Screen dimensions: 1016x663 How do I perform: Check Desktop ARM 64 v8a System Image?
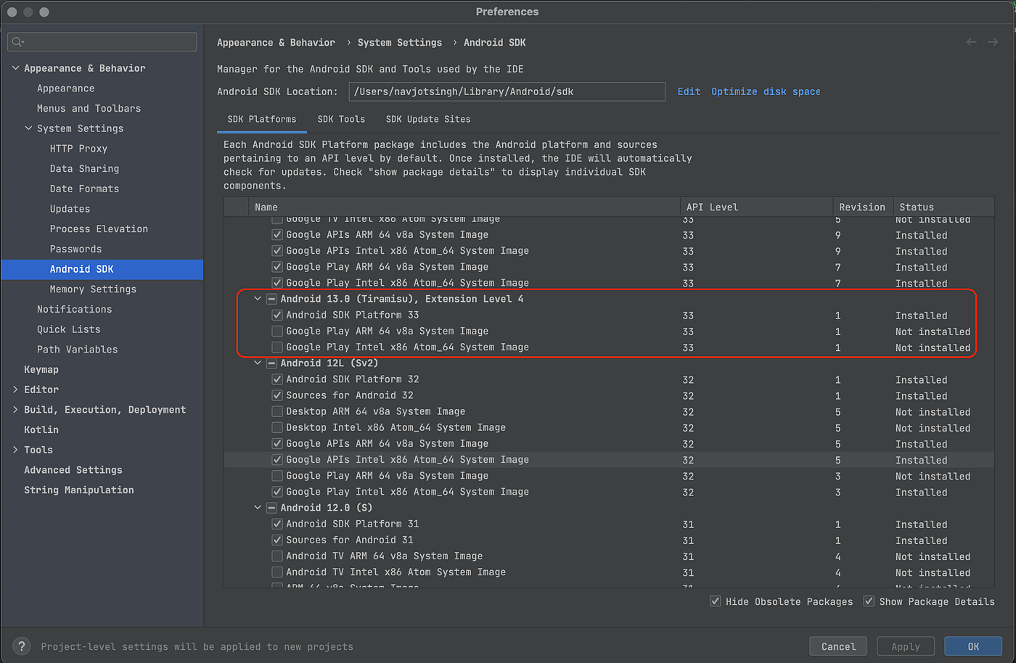[x=277, y=411]
